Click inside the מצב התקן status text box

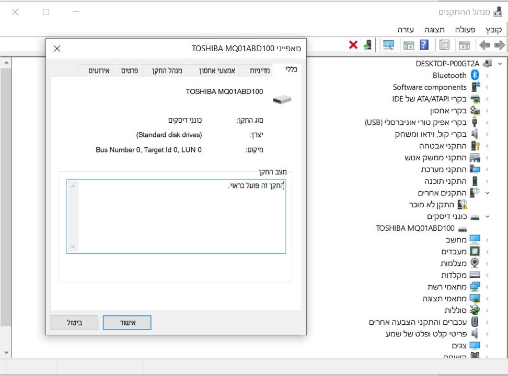point(176,216)
